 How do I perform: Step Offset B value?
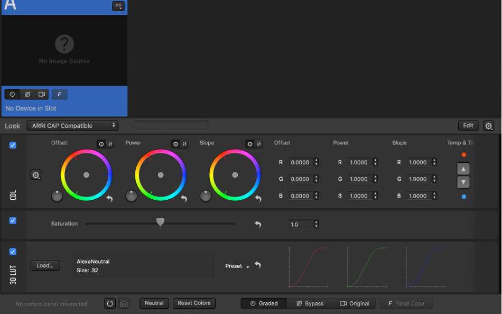tap(316, 196)
